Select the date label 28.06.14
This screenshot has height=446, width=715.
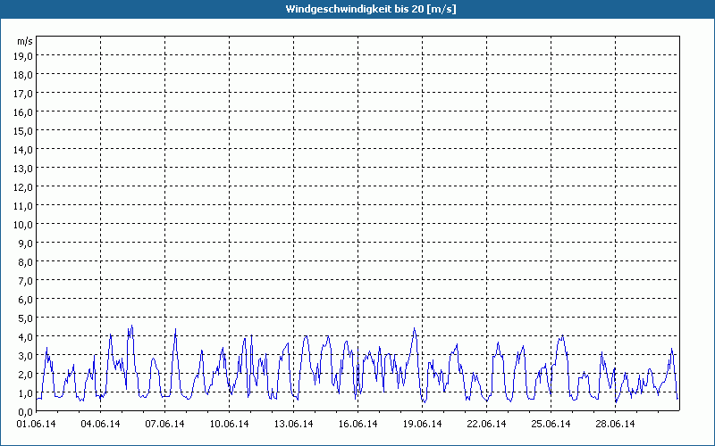click(615, 424)
